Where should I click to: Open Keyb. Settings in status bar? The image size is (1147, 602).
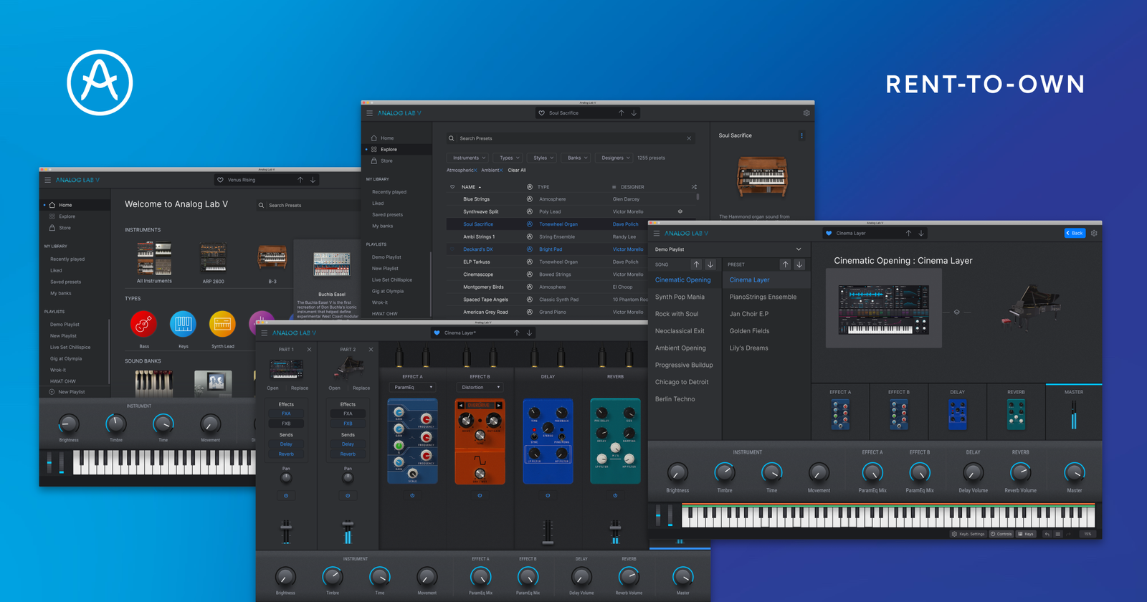(x=968, y=534)
